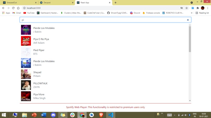Image resolution: width=211 pixels, height=118 pixels.
Task: Click the artist name "Pritam"
Action: coord(37,76)
